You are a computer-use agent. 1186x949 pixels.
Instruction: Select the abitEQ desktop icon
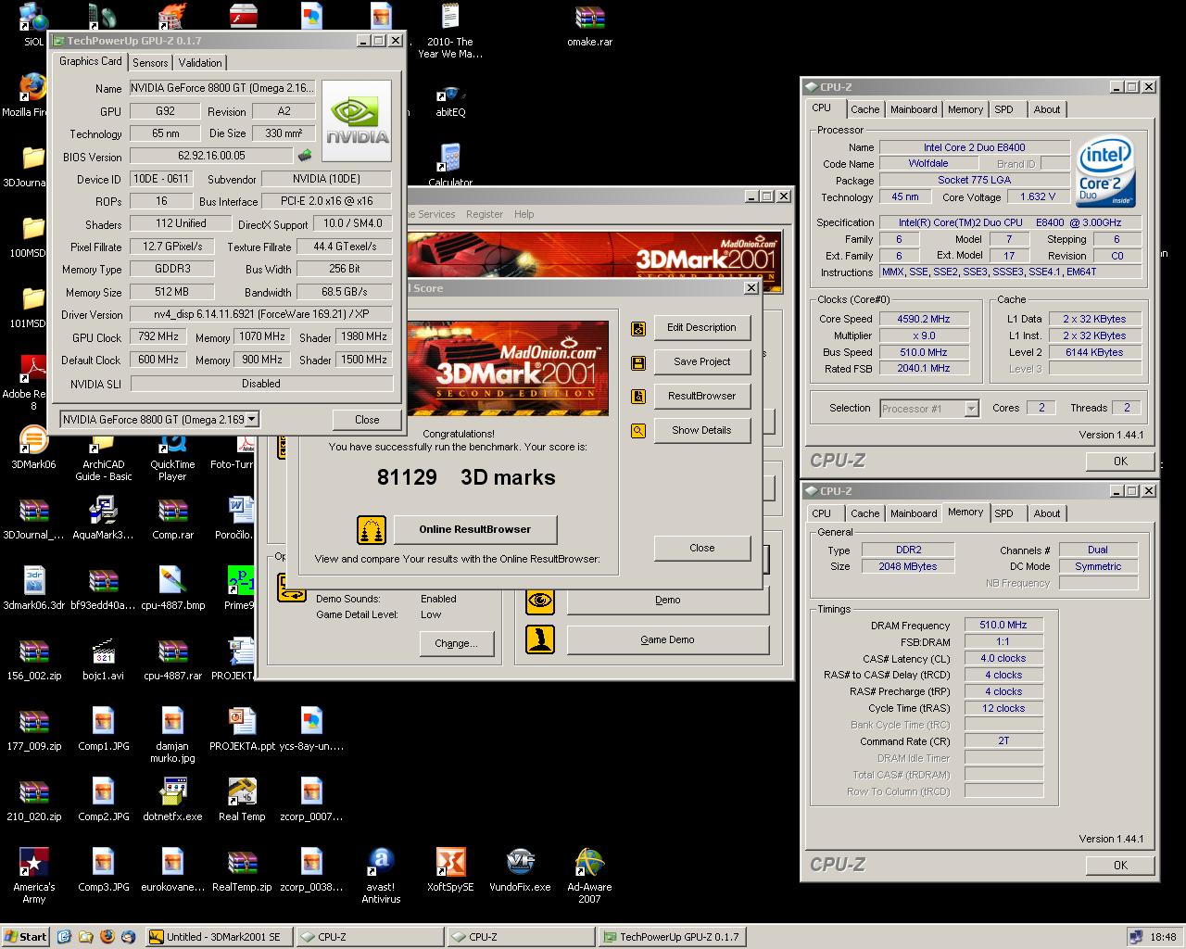(x=451, y=100)
